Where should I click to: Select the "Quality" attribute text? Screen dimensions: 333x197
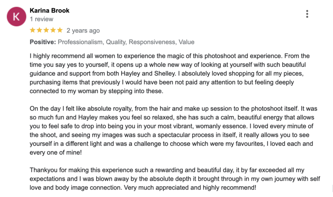pos(116,42)
